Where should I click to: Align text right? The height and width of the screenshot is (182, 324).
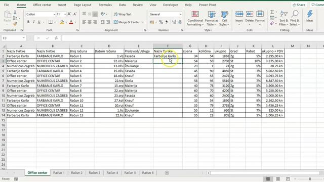[x=95, y=22]
